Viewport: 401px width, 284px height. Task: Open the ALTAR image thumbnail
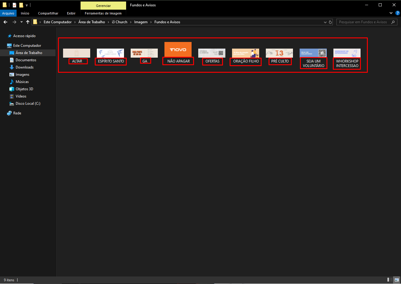(77, 53)
